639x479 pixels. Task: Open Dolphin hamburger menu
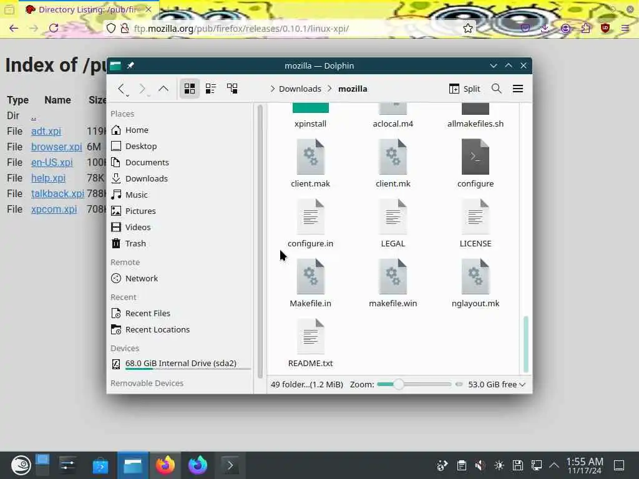[x=518, y=89]
